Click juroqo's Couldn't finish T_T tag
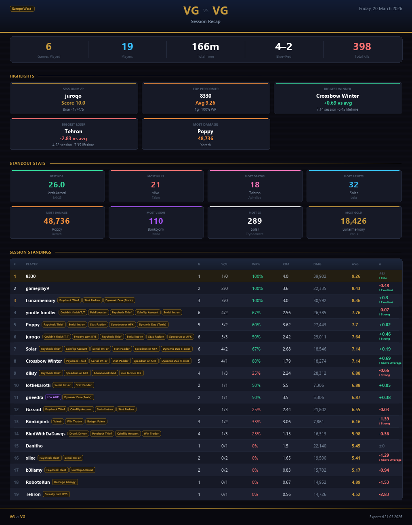This screenshot has height=525, width=412. 57,337
